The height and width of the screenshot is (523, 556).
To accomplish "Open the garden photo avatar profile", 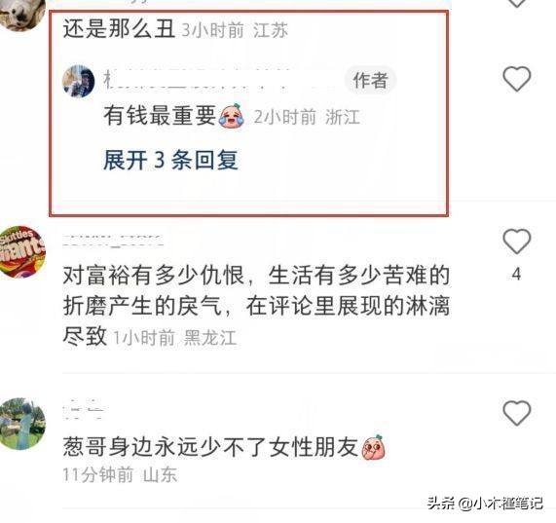I will tap(22, 424).
